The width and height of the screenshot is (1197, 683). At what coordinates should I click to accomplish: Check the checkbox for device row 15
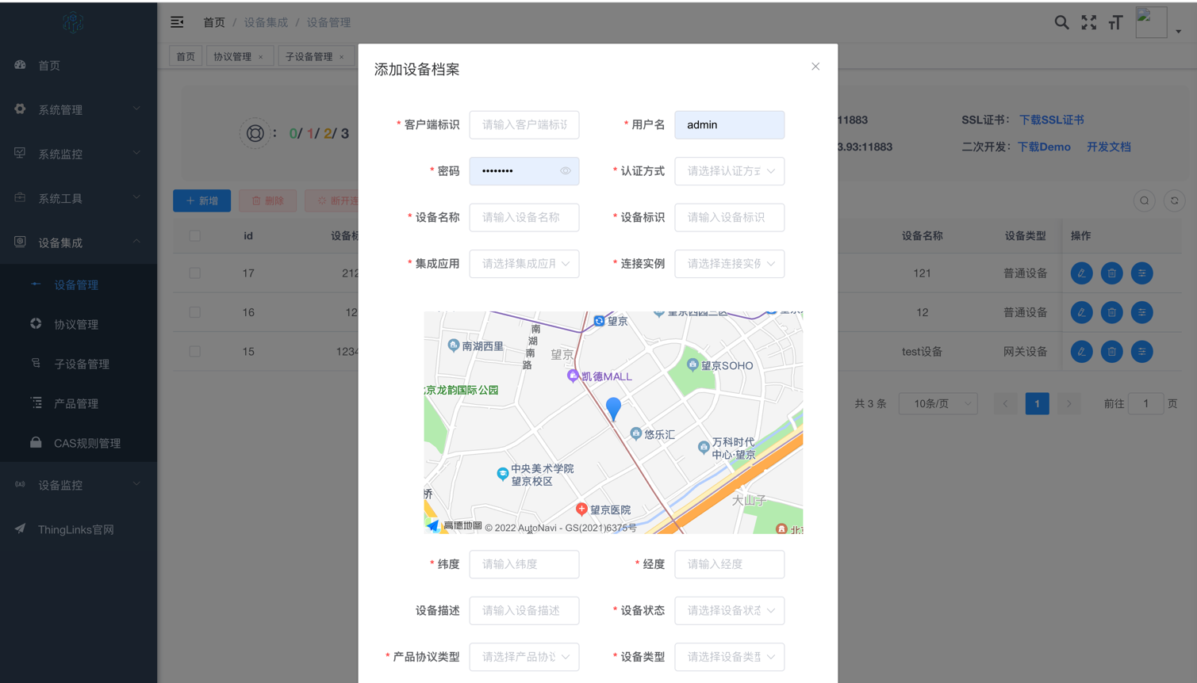click(194, 351)
